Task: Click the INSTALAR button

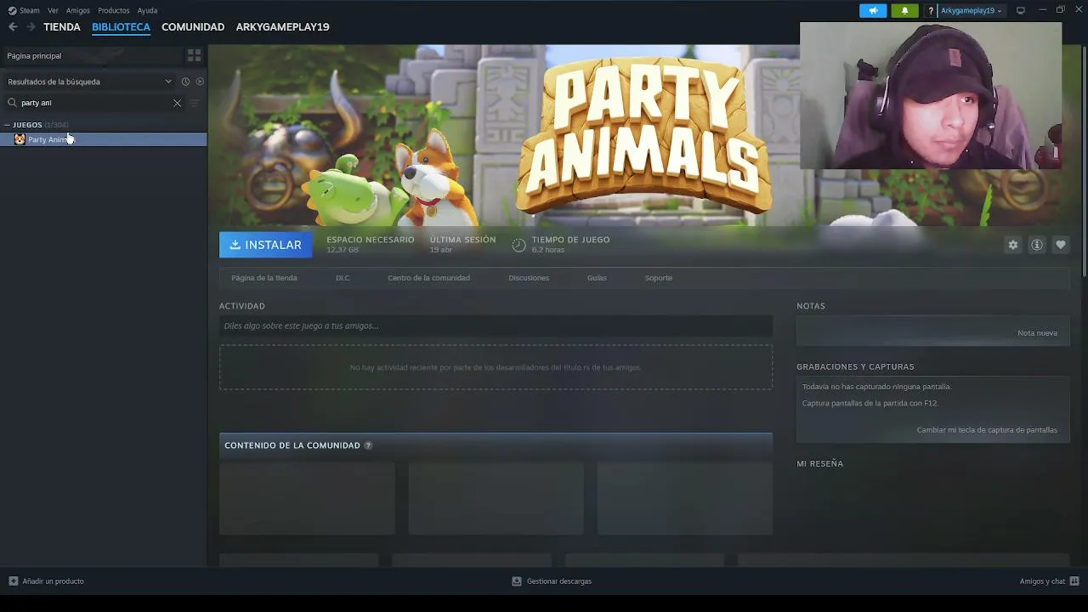Action: point(266,245)
